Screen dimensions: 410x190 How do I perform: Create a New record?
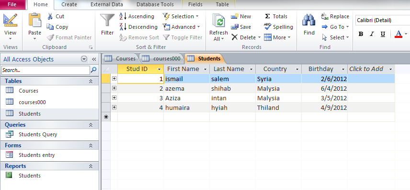[x=241, y=16]
